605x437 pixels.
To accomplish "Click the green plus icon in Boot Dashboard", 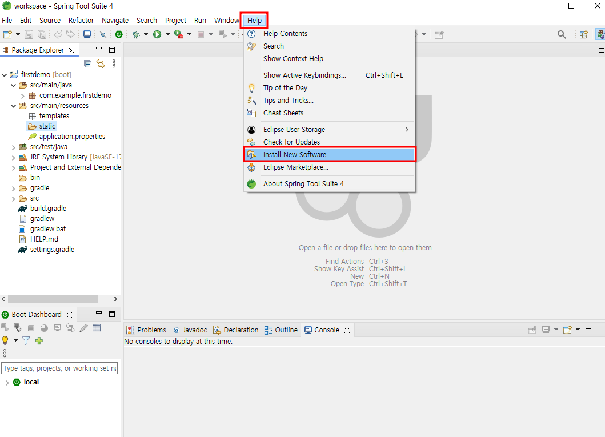I will click(39, 340).
